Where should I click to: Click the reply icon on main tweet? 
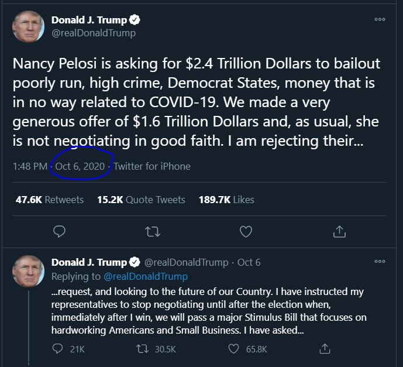click(x=59, y=232)
